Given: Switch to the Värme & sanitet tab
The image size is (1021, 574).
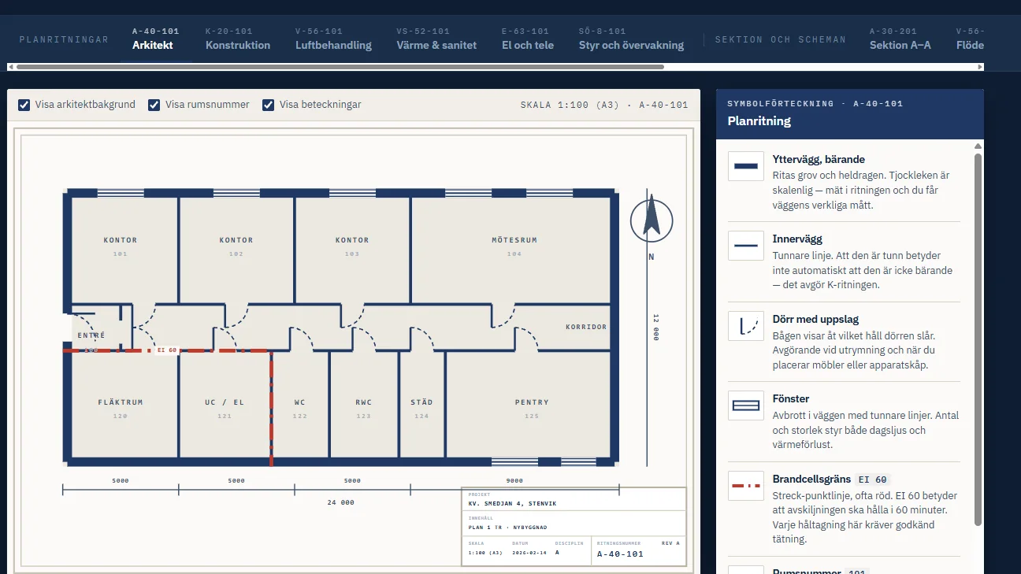Looking at the screenshot, I should (436, 39).
